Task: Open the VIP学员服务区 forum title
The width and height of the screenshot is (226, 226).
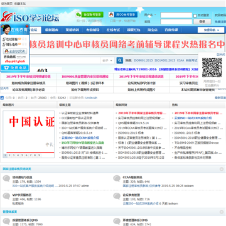Action: click(22, 195)
